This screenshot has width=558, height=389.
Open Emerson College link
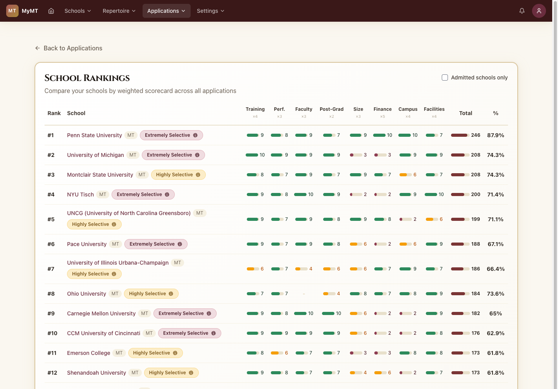[x=88, y=353]
